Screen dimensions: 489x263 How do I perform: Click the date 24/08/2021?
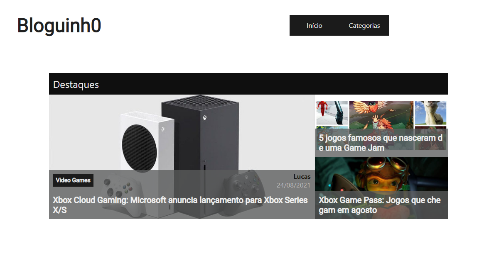[x=293, y=185]
